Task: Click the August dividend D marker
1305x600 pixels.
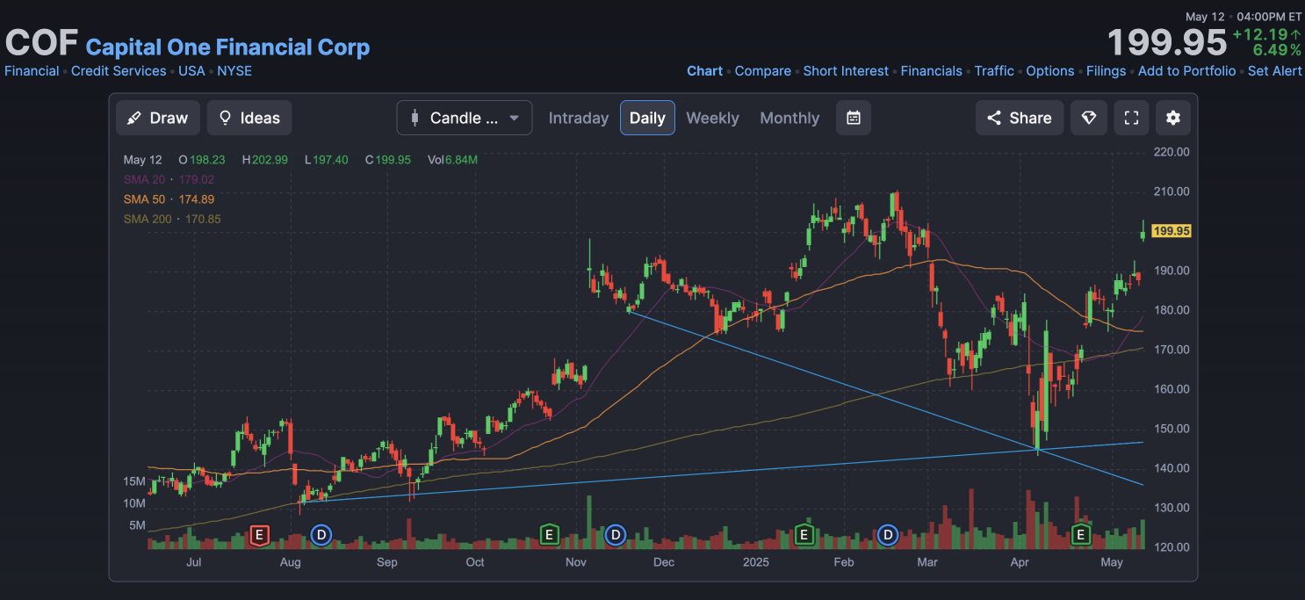Action: pos(321,534)
